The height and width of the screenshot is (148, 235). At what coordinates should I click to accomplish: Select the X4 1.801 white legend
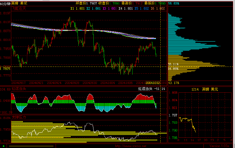tap(126, 8)
